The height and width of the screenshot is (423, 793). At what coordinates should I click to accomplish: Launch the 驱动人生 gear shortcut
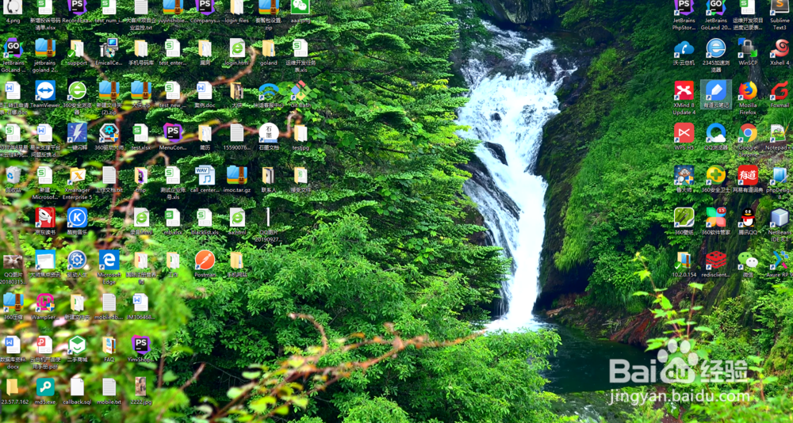pos(78,260)
